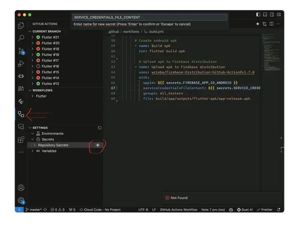Split the editor right
Screen dimensions: 299x232
tap(271, 24)
